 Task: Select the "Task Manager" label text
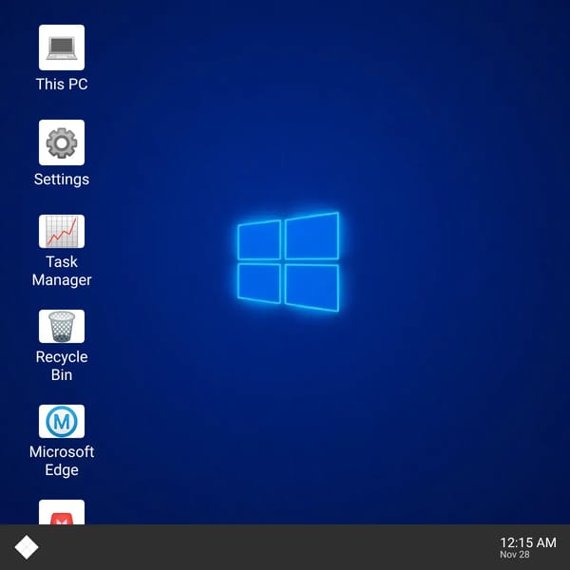(x=62, y=271)
